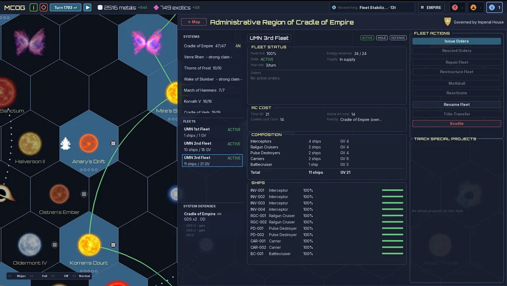Open red critical alerts indicator

tap(457, 8)
